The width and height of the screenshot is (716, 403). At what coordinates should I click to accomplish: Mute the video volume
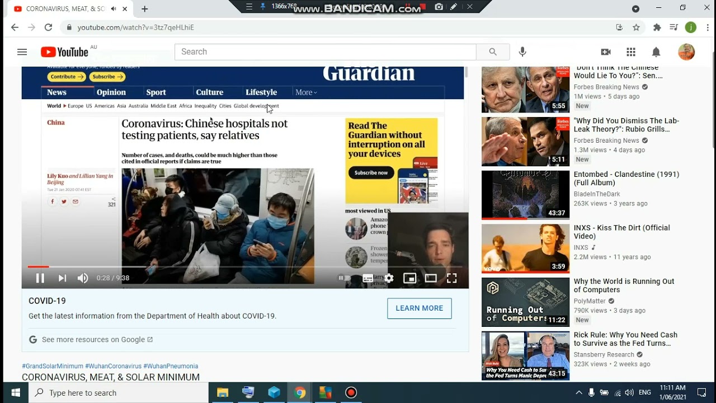click(83, 278)
